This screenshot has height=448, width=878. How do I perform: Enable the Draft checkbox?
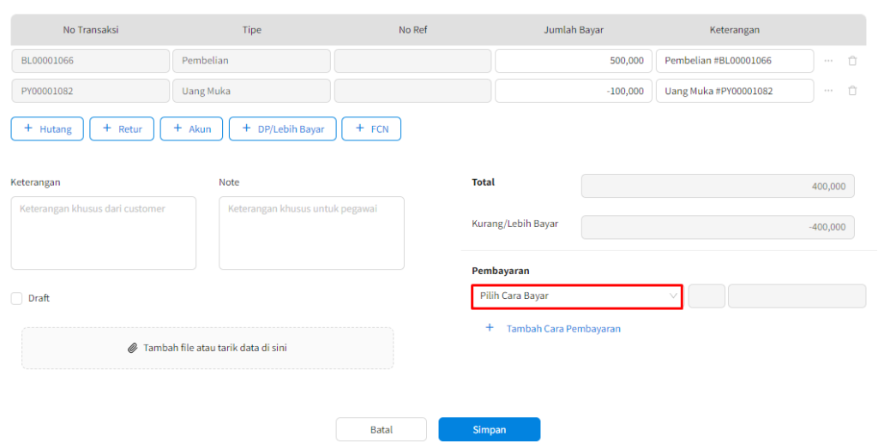17,298
